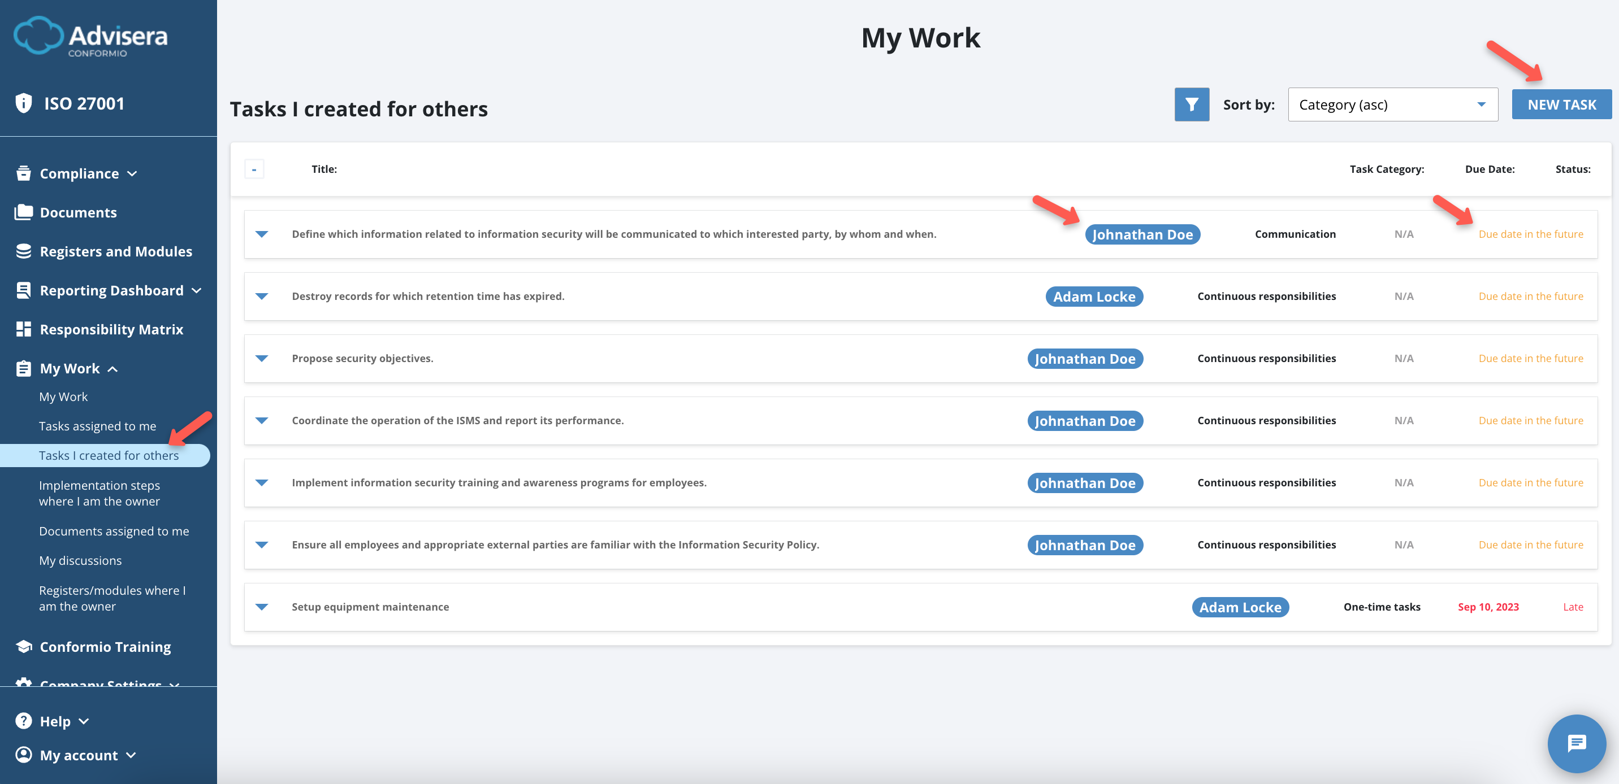Open the Responsibility Matrix page
Screen dimensions: 1619x784
(x=111, y=329)
